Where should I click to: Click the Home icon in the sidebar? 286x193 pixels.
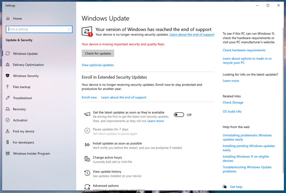(8, 19)
